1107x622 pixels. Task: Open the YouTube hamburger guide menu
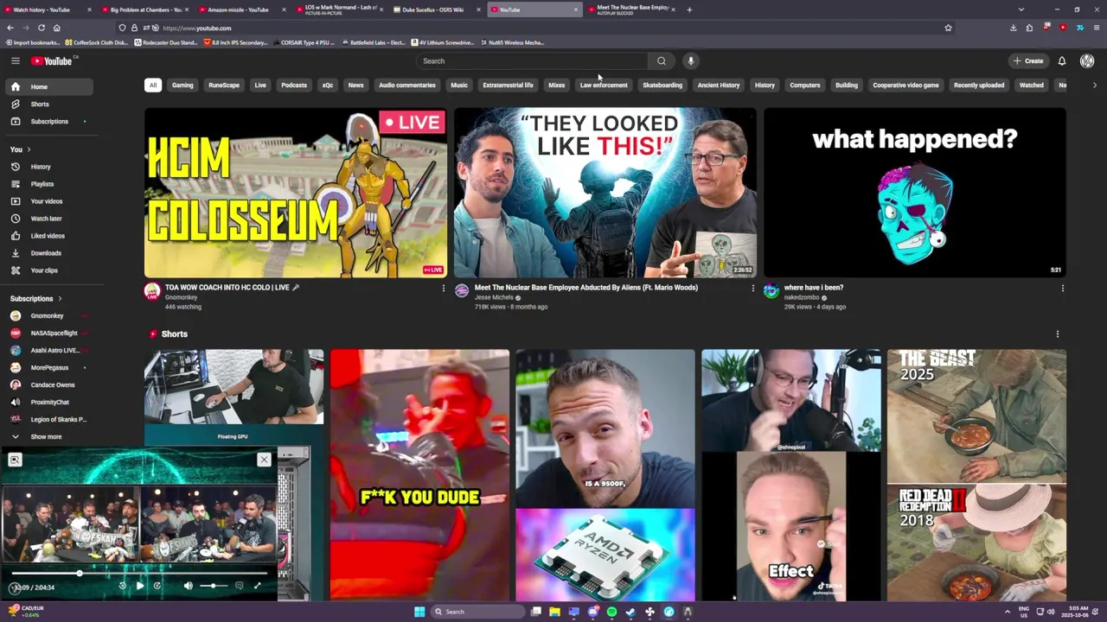15,60
